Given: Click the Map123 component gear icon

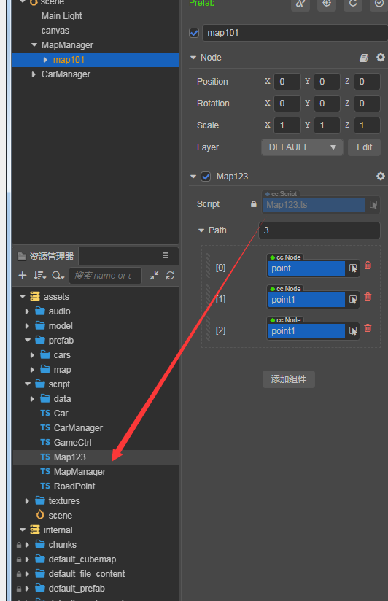Looking at the screenshot, I should [x=380, y=177].
